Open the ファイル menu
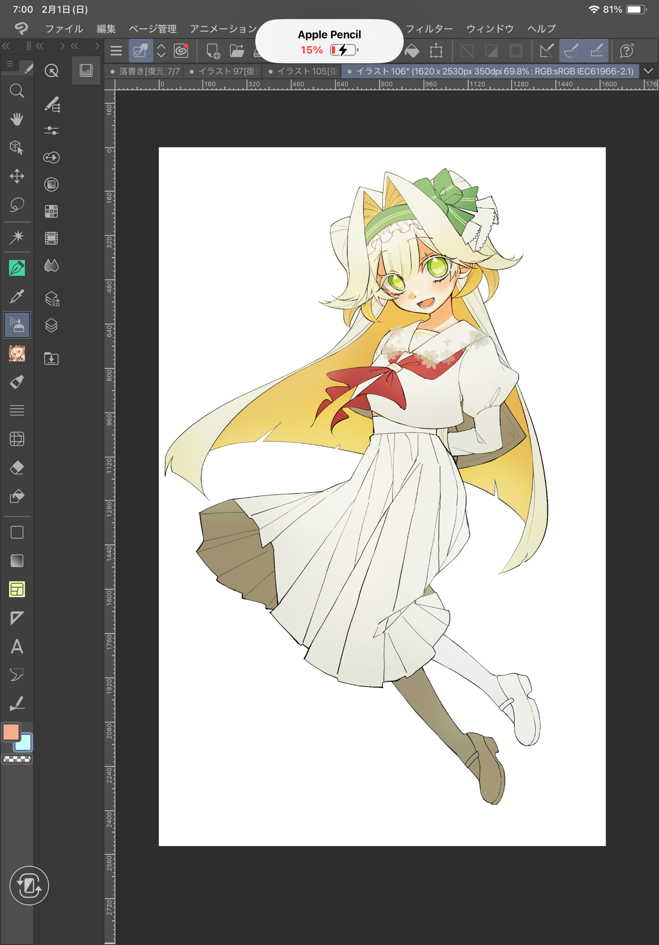Image resolution: width=659 pixels, height=945 pixels. (64, 29)
